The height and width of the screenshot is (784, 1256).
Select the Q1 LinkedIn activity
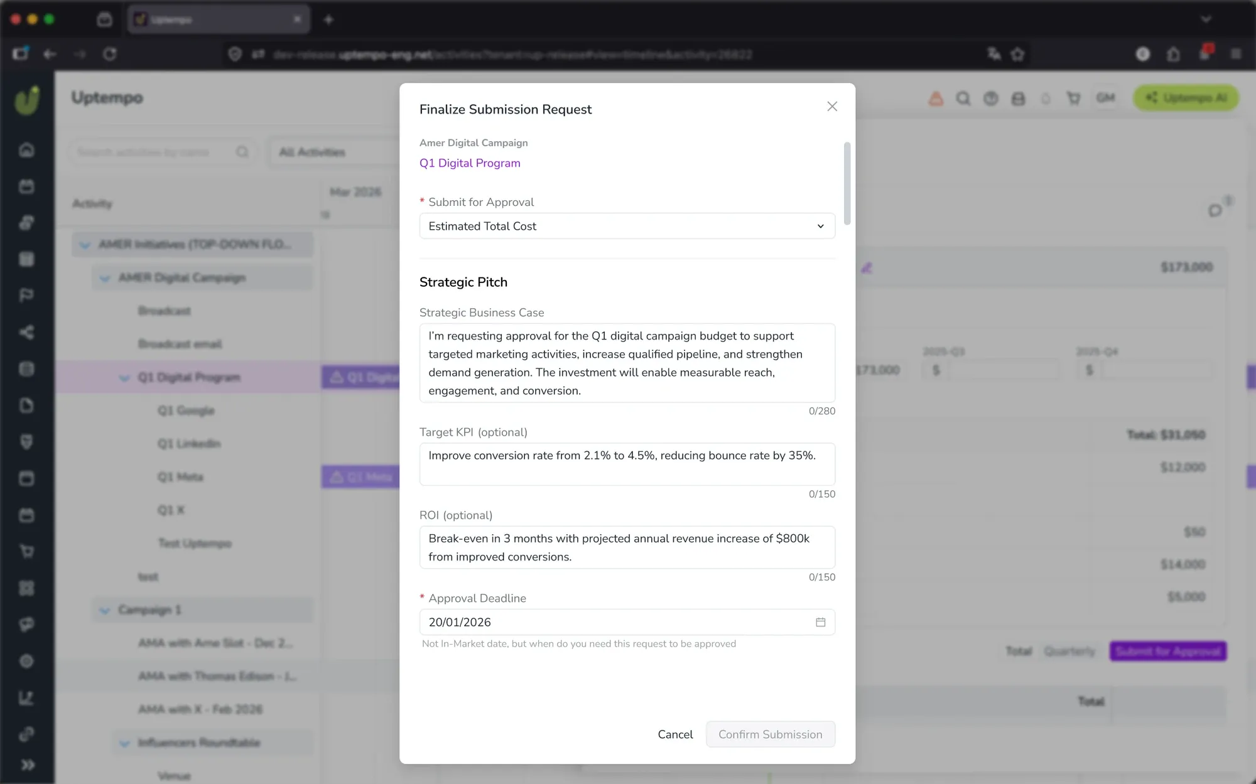(x=189, y=444)
